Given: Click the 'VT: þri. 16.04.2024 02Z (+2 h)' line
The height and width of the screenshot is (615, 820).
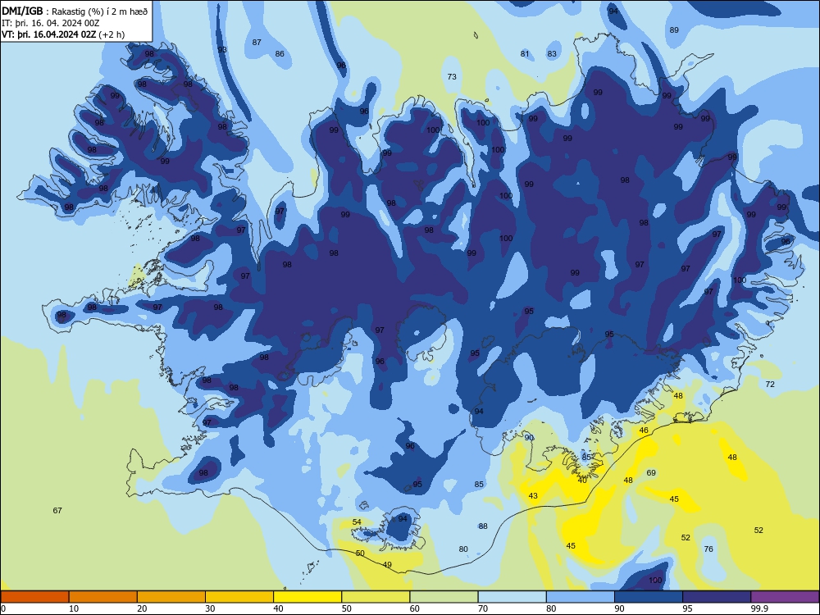Looking at the screenshot, I should [63, 34].
